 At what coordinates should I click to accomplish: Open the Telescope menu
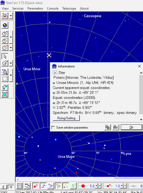(x=69, y=9)
